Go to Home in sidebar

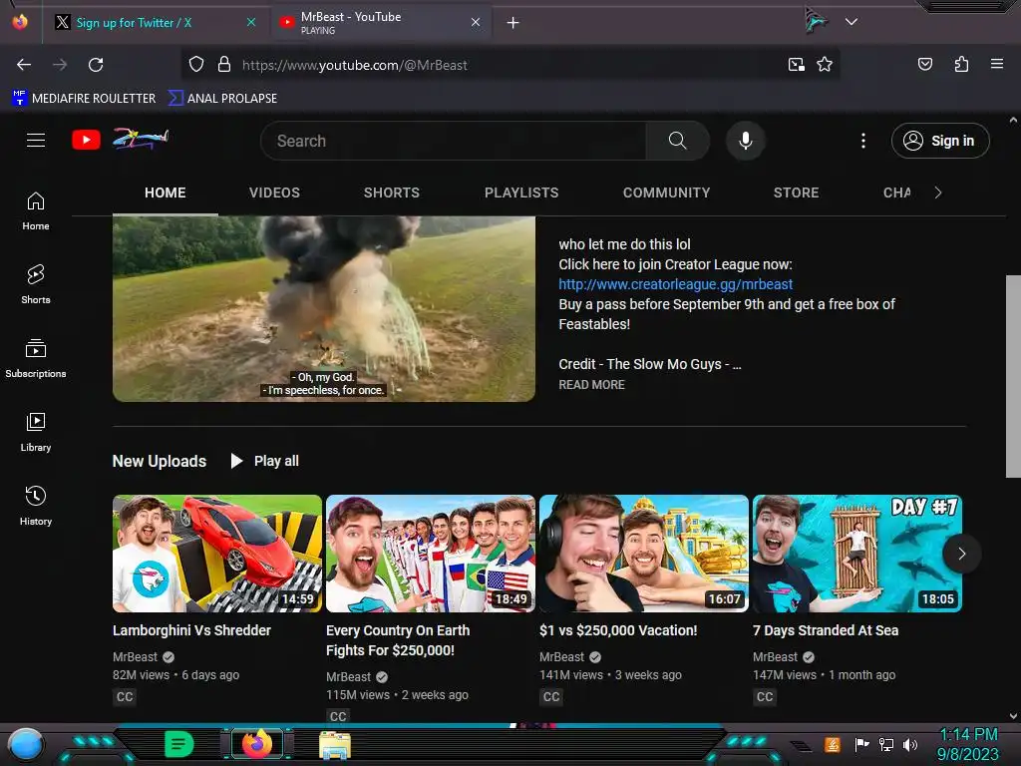pyautogui.click(x=36, y=211)
